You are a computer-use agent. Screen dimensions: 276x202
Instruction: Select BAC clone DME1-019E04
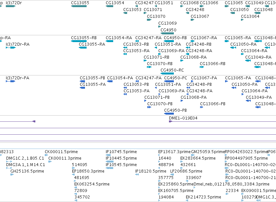tap(222, 121)
